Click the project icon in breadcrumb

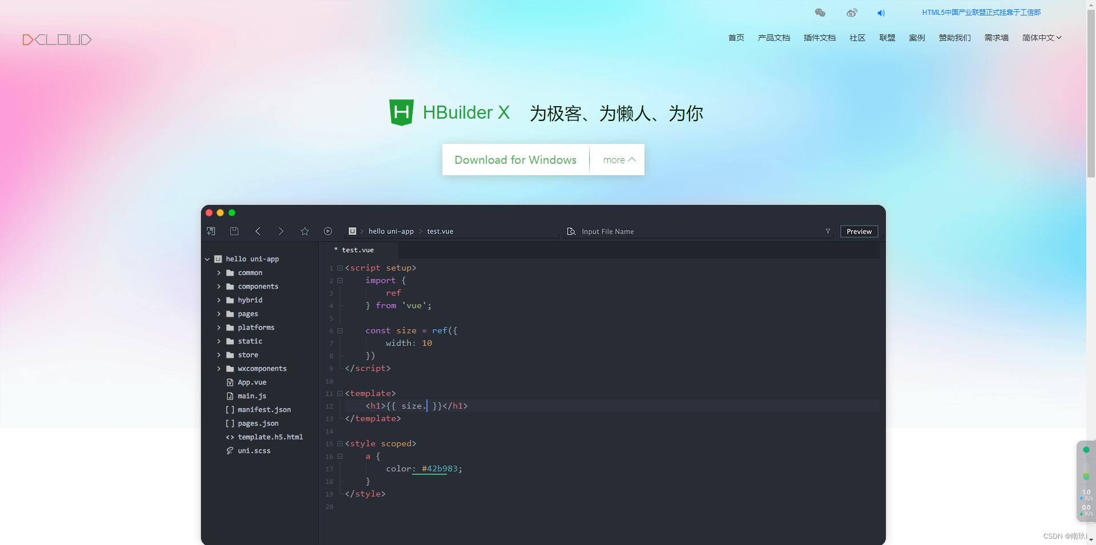[352, 231]
